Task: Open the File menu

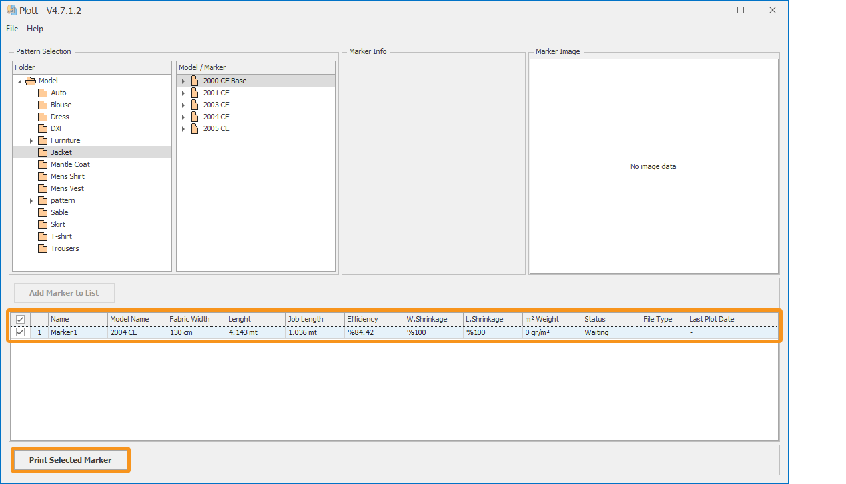Action: 12,29
